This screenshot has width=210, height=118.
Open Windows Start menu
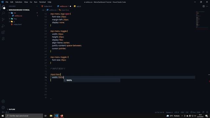tap(3, 116)
